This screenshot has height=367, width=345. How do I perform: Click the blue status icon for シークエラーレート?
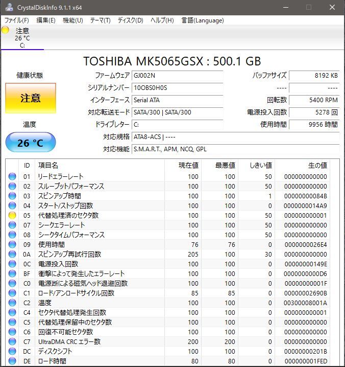coord(12,225)
